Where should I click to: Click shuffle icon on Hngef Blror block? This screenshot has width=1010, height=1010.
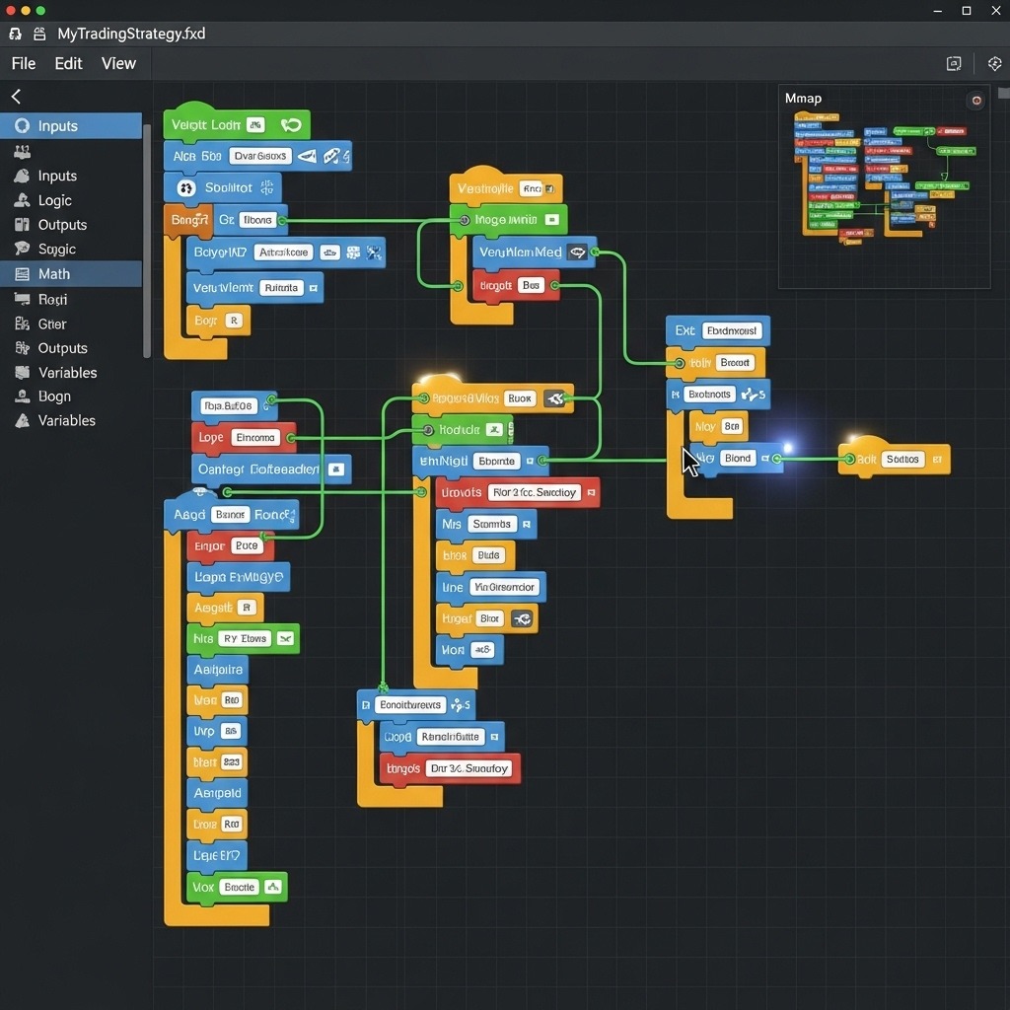[522, 619]
